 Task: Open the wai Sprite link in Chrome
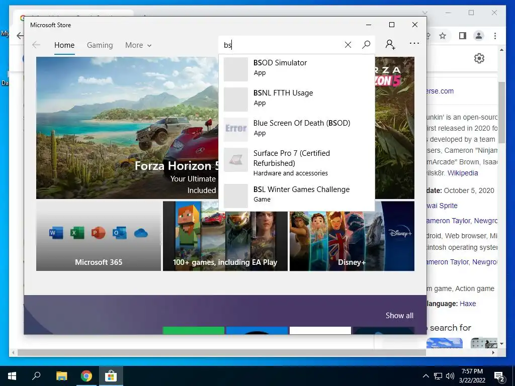tap(442, 206)
